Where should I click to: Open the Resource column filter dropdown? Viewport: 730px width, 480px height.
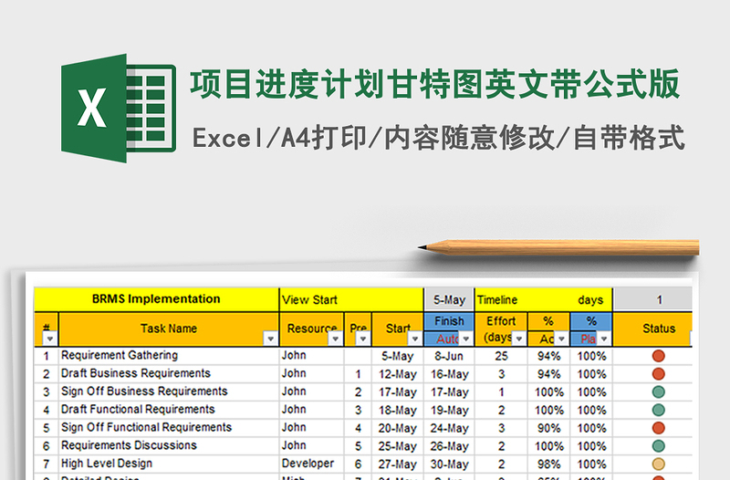pos(335,339)
